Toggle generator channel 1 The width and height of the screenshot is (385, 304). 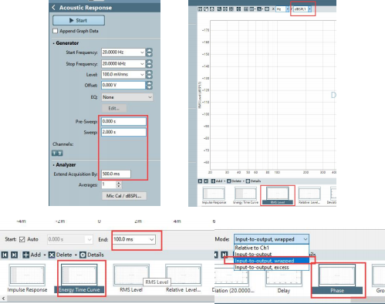[x=54, y=153]
